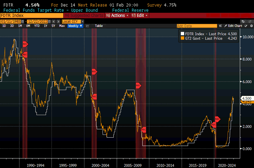254x168 pixels.
Task: Click the 10.000 y-axis value
Action: point(248,37)
